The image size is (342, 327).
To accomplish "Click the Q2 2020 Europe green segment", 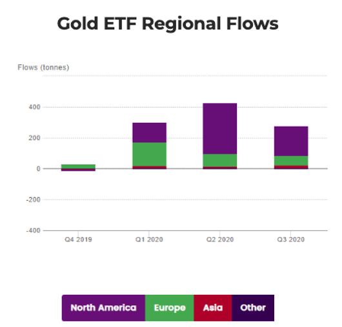I will 220,160.
